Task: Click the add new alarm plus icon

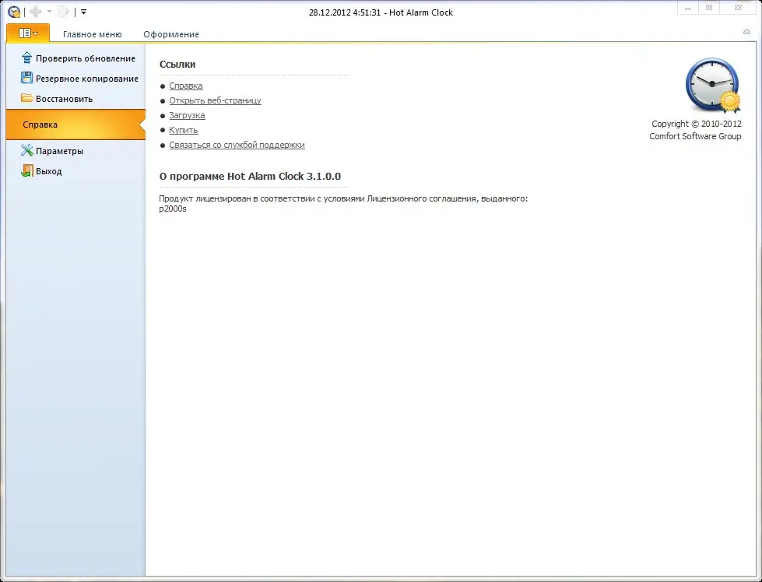Action: [x=36, y=12]
